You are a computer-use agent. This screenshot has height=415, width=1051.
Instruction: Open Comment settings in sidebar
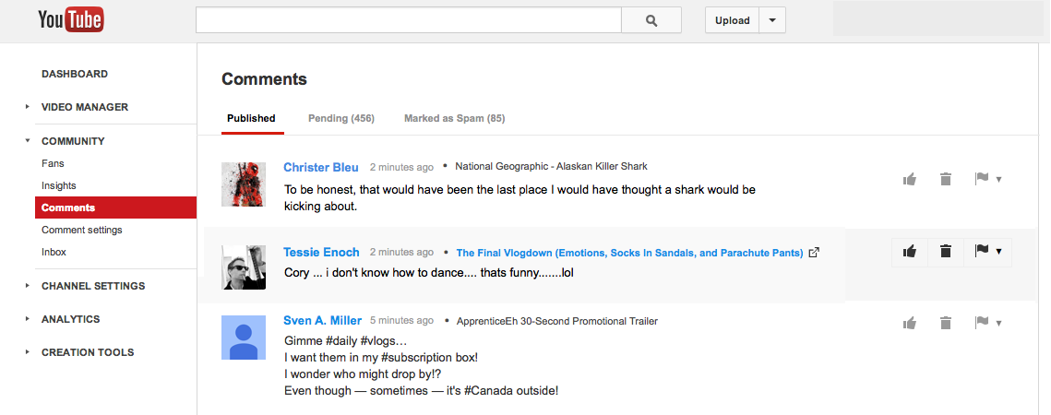[81, 230]
